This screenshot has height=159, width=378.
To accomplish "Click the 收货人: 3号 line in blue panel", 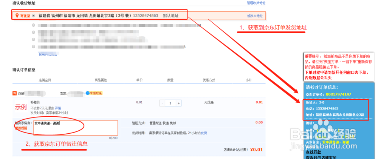I will tap(315, 102).
